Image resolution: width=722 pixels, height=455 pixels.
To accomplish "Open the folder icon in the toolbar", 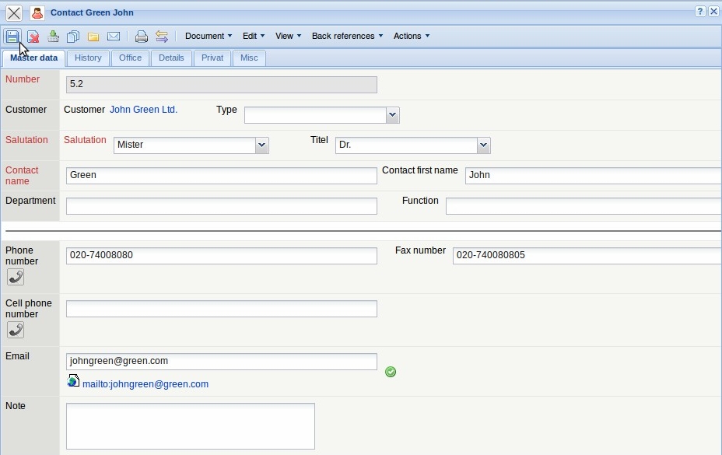I will 93,37.
